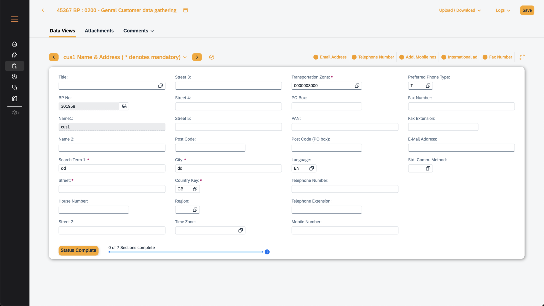Toggle the section completion check circle
The image size is (544, 306).
click(211, 57)
